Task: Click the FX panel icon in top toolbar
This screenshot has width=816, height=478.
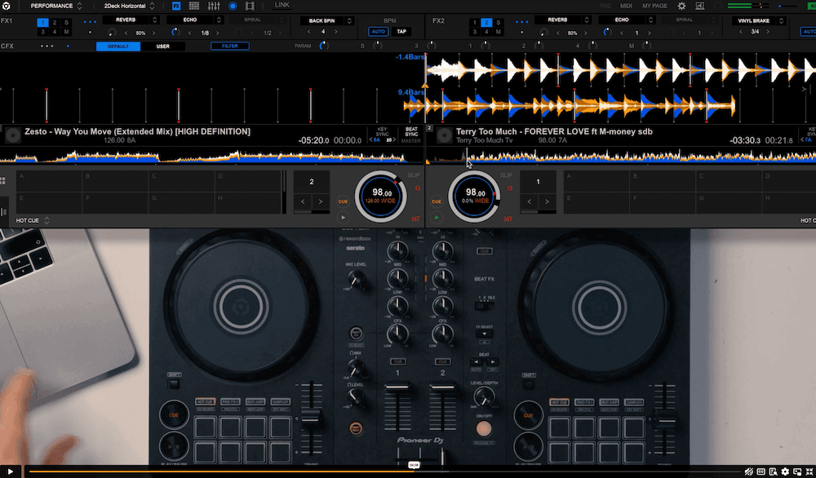Action: (176, 6)
